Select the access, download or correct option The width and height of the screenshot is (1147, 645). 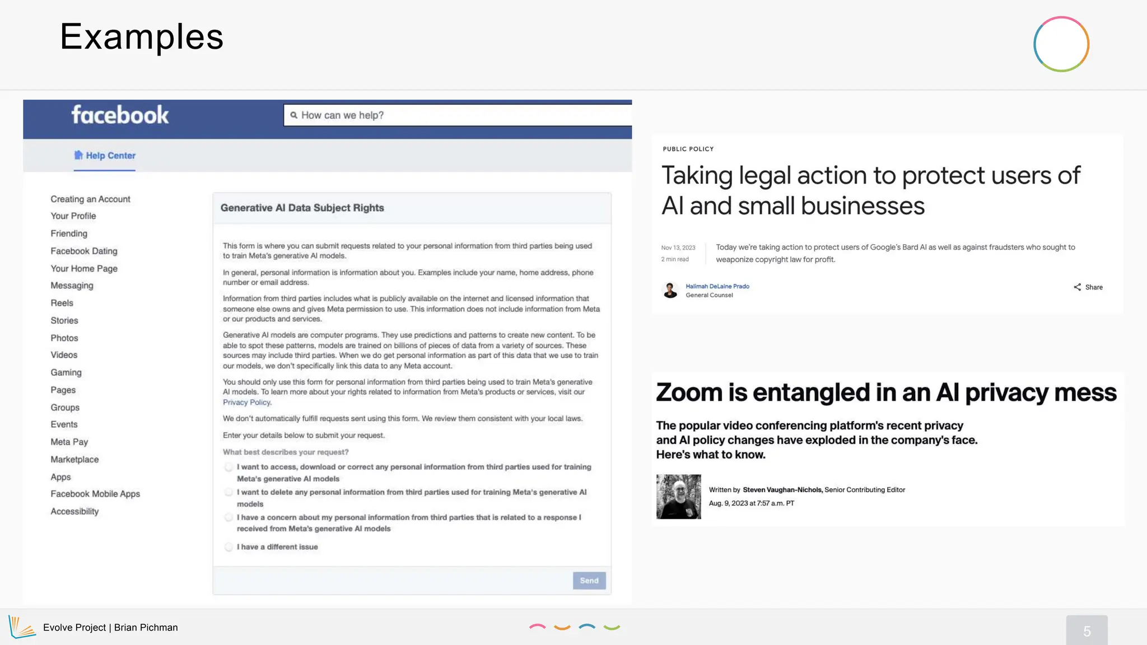[229, 467]
